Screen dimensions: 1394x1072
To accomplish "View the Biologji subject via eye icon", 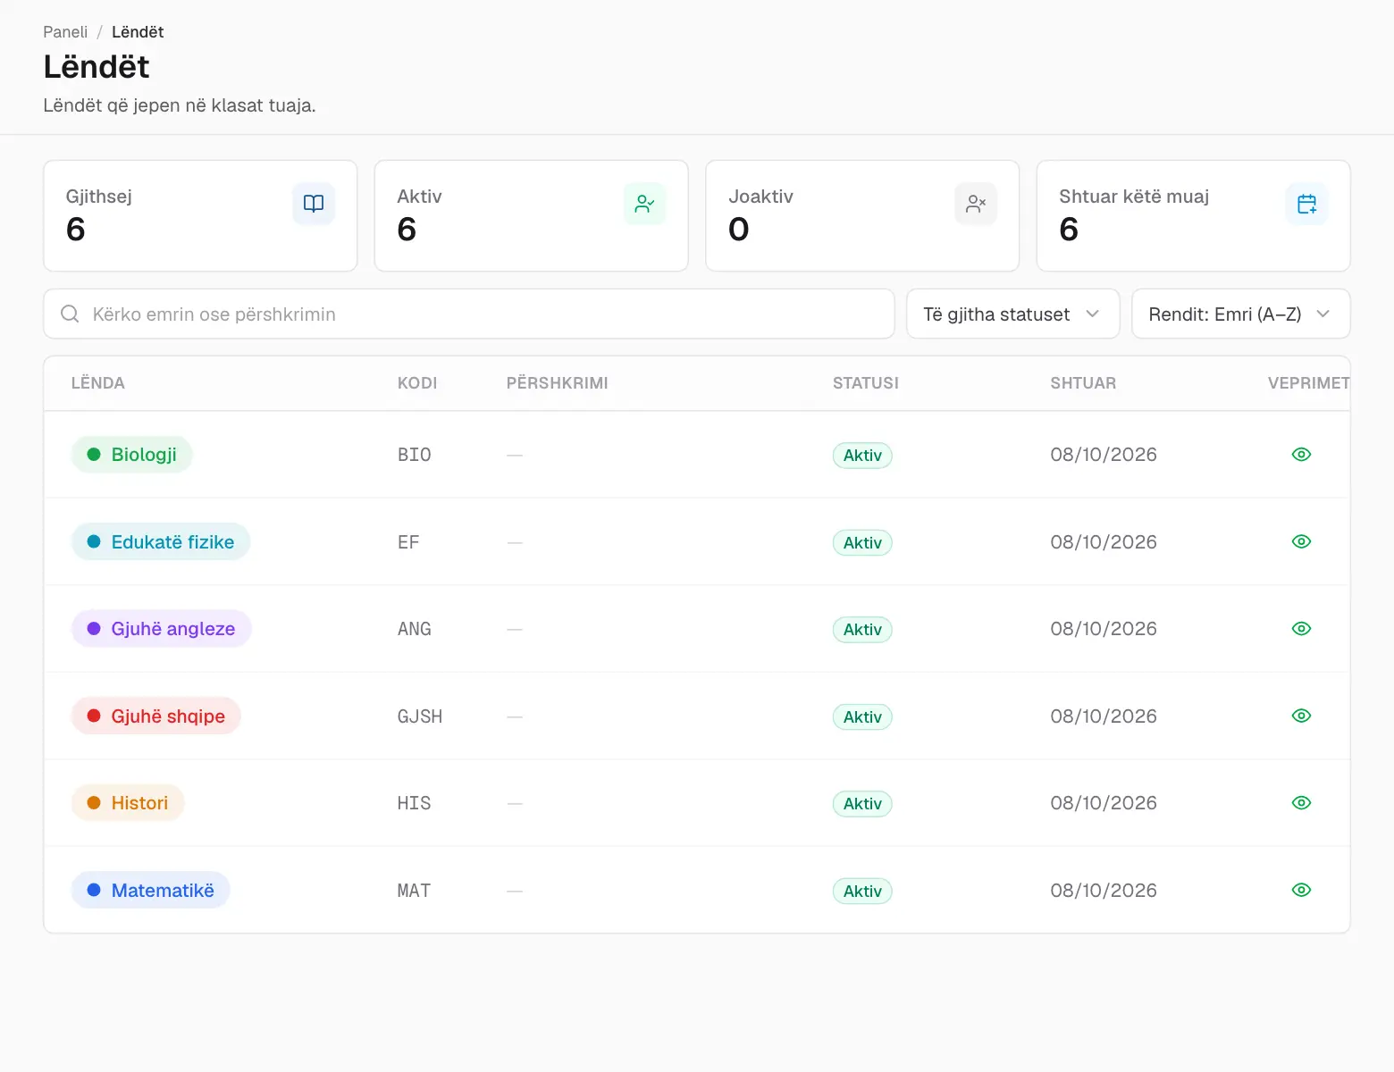I will (1301, 455).
